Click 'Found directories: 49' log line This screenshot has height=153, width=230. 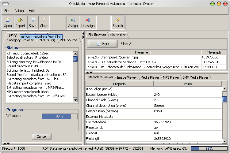pyautogui.click(x=22, y=66)
